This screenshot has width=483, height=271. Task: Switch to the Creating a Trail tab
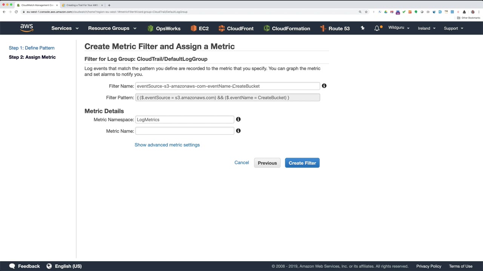[x=82, y=5]
